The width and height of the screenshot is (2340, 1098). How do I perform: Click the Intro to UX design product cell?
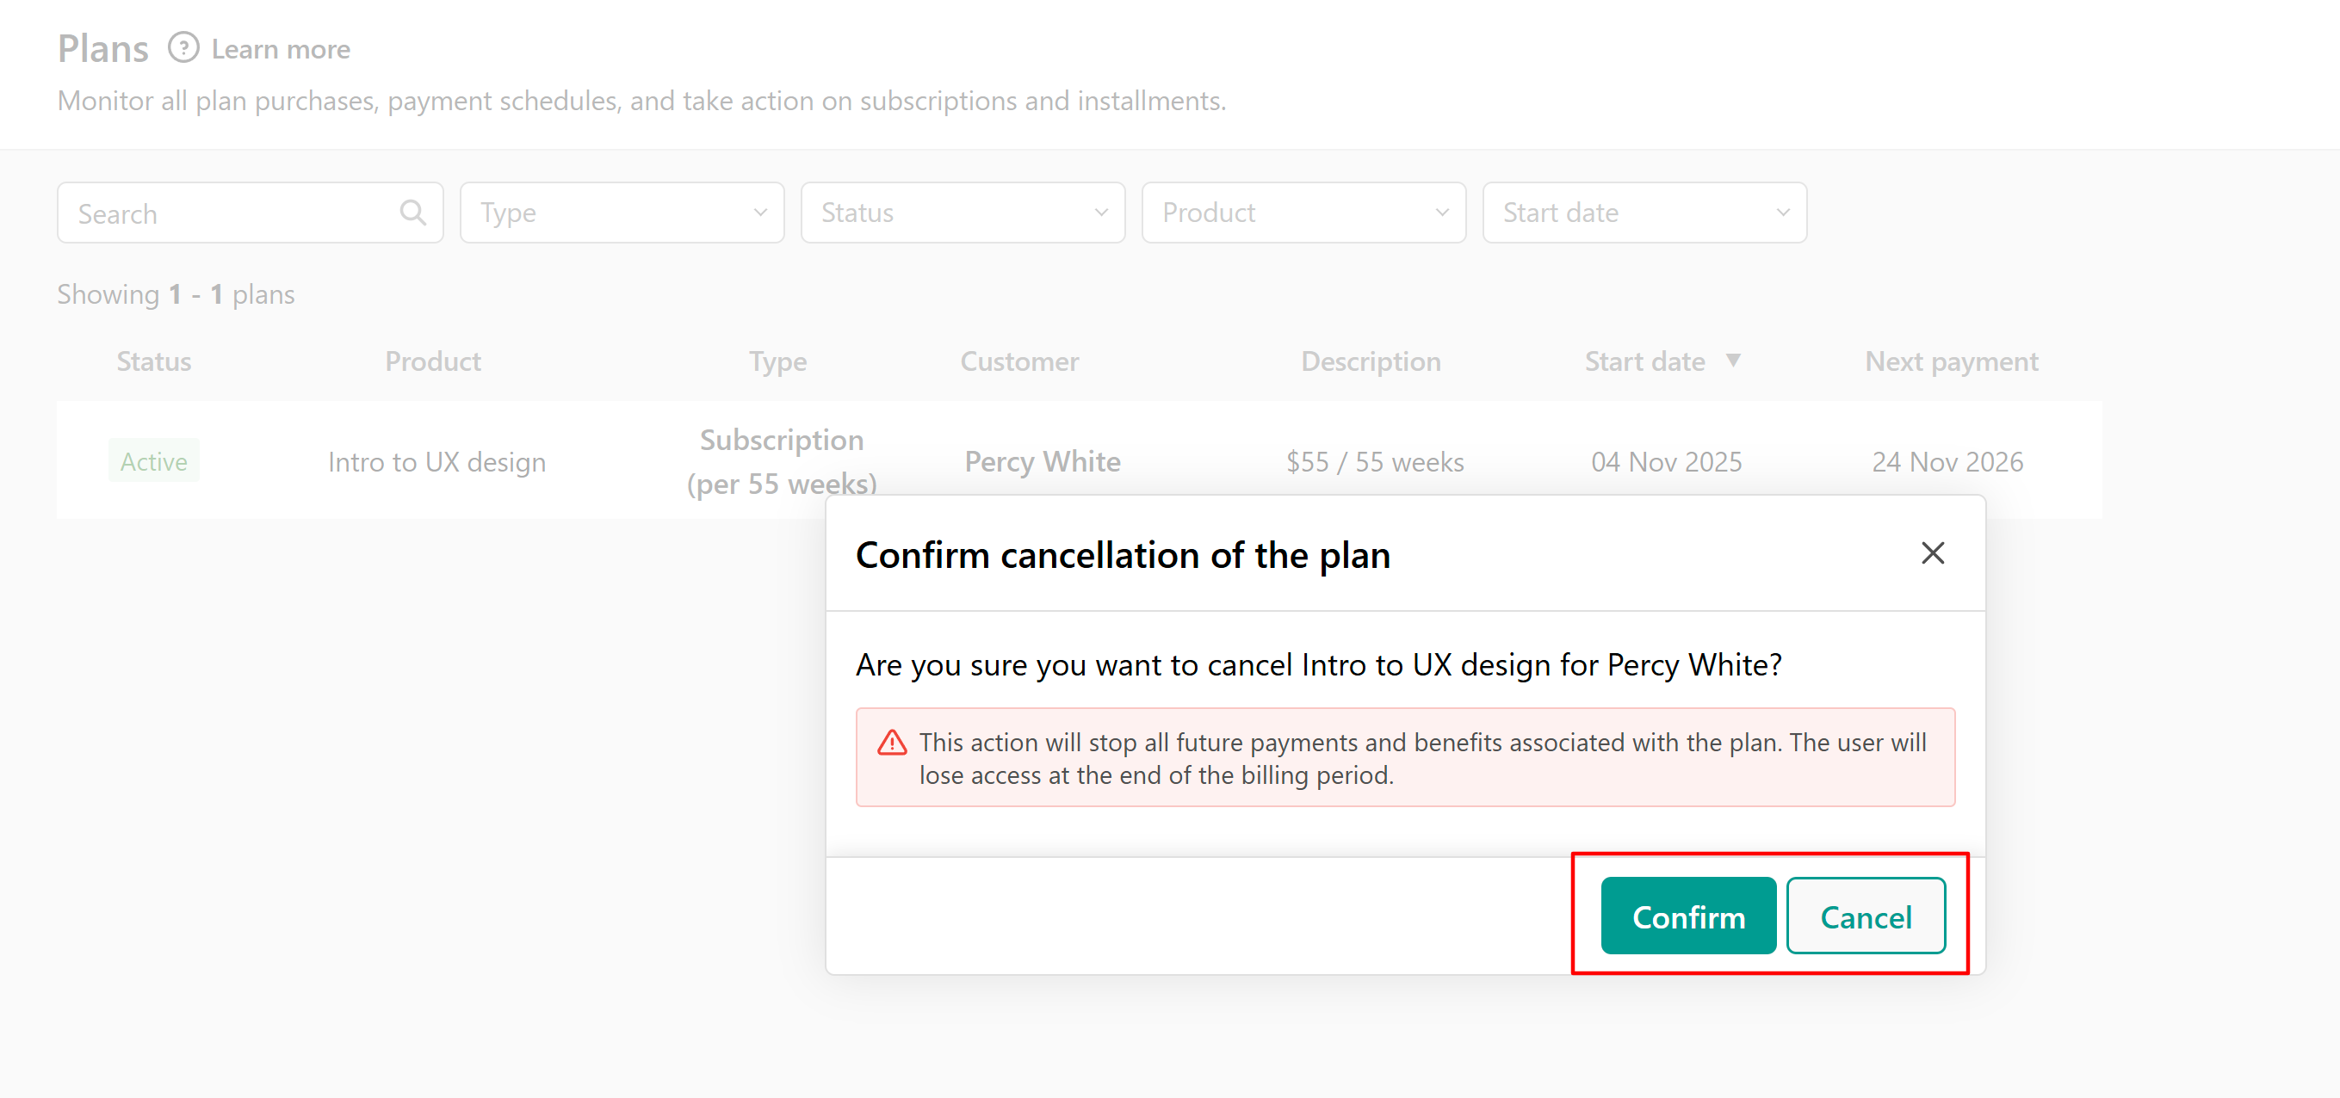tap(436, 462)
